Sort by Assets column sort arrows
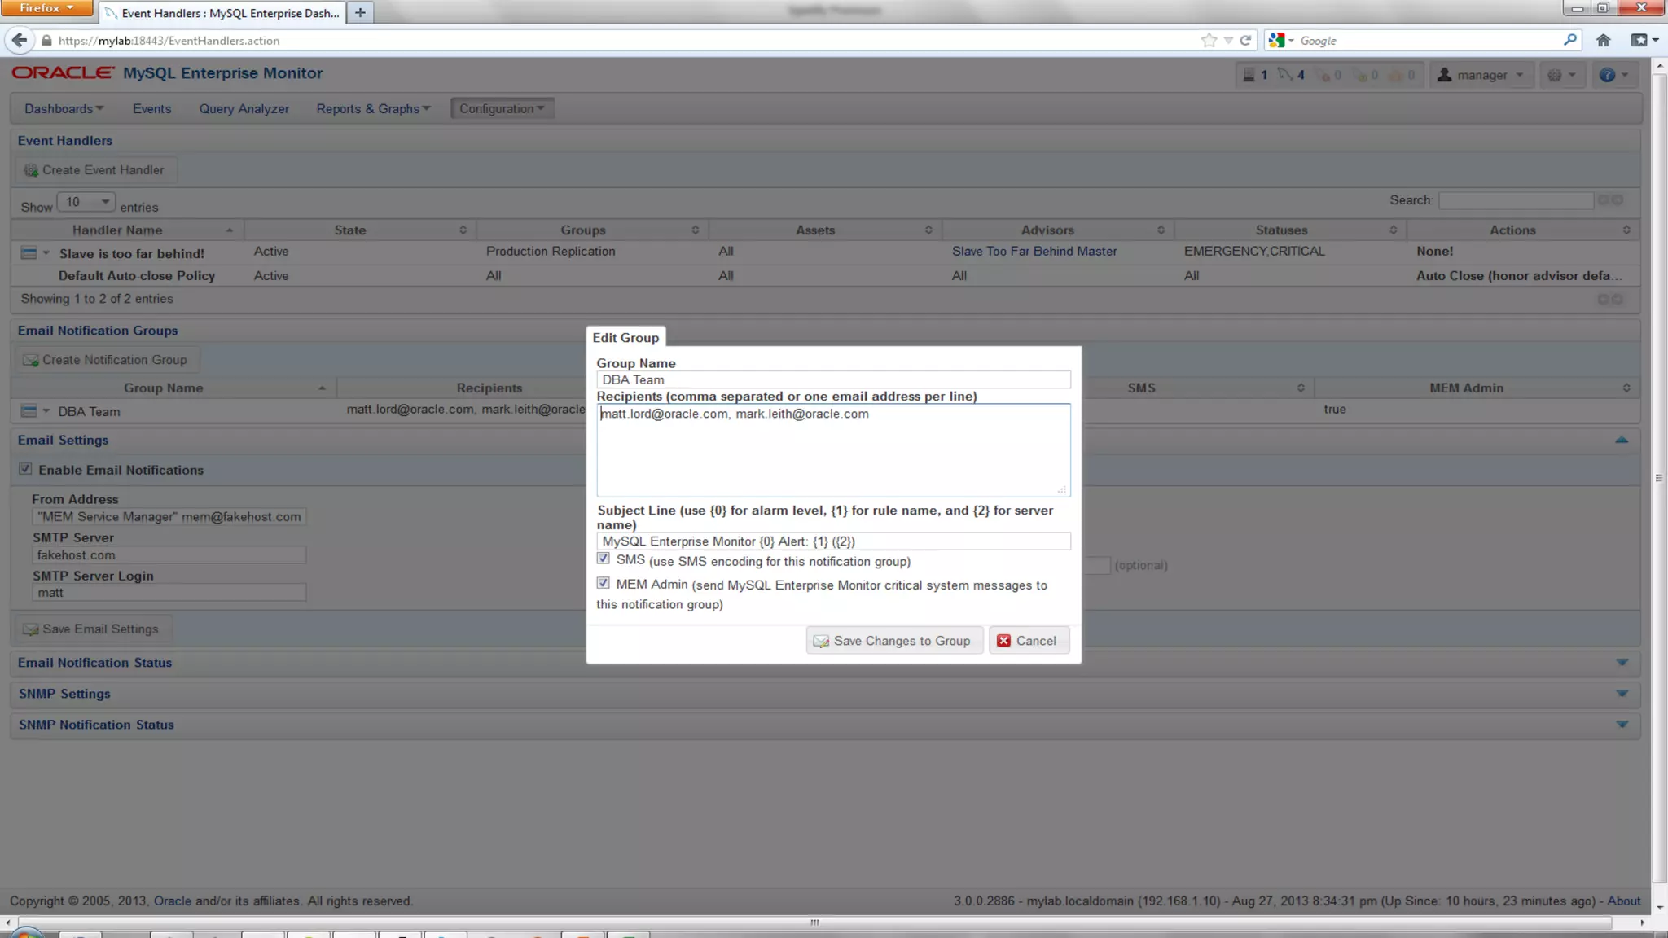This screenshot has width=1668, height=938. click(928, 230)
